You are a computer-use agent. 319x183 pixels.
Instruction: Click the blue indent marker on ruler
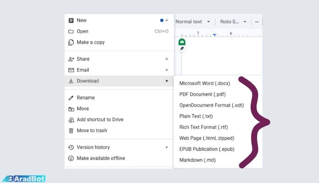pos(214,35)
